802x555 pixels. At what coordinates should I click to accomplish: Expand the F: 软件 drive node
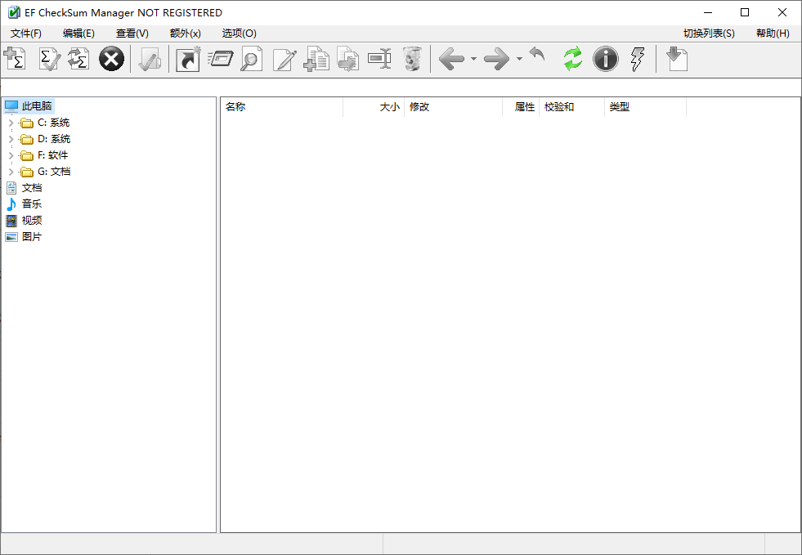(11, 155)
